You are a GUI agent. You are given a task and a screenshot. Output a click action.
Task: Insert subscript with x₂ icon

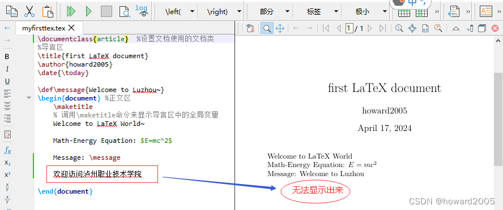tap(7, 163)
